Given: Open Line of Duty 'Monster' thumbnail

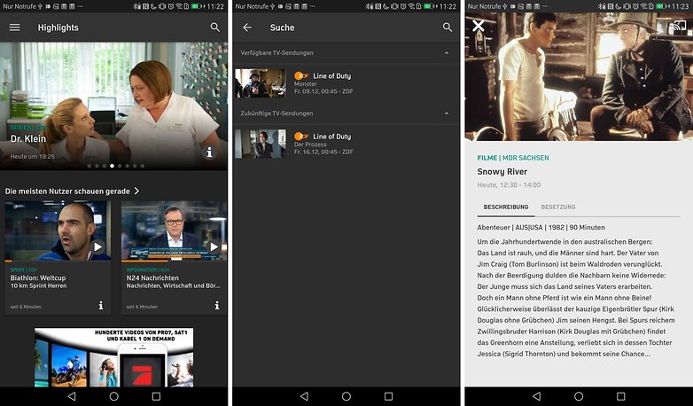Looking at the screenshot, I should (261, 83).
